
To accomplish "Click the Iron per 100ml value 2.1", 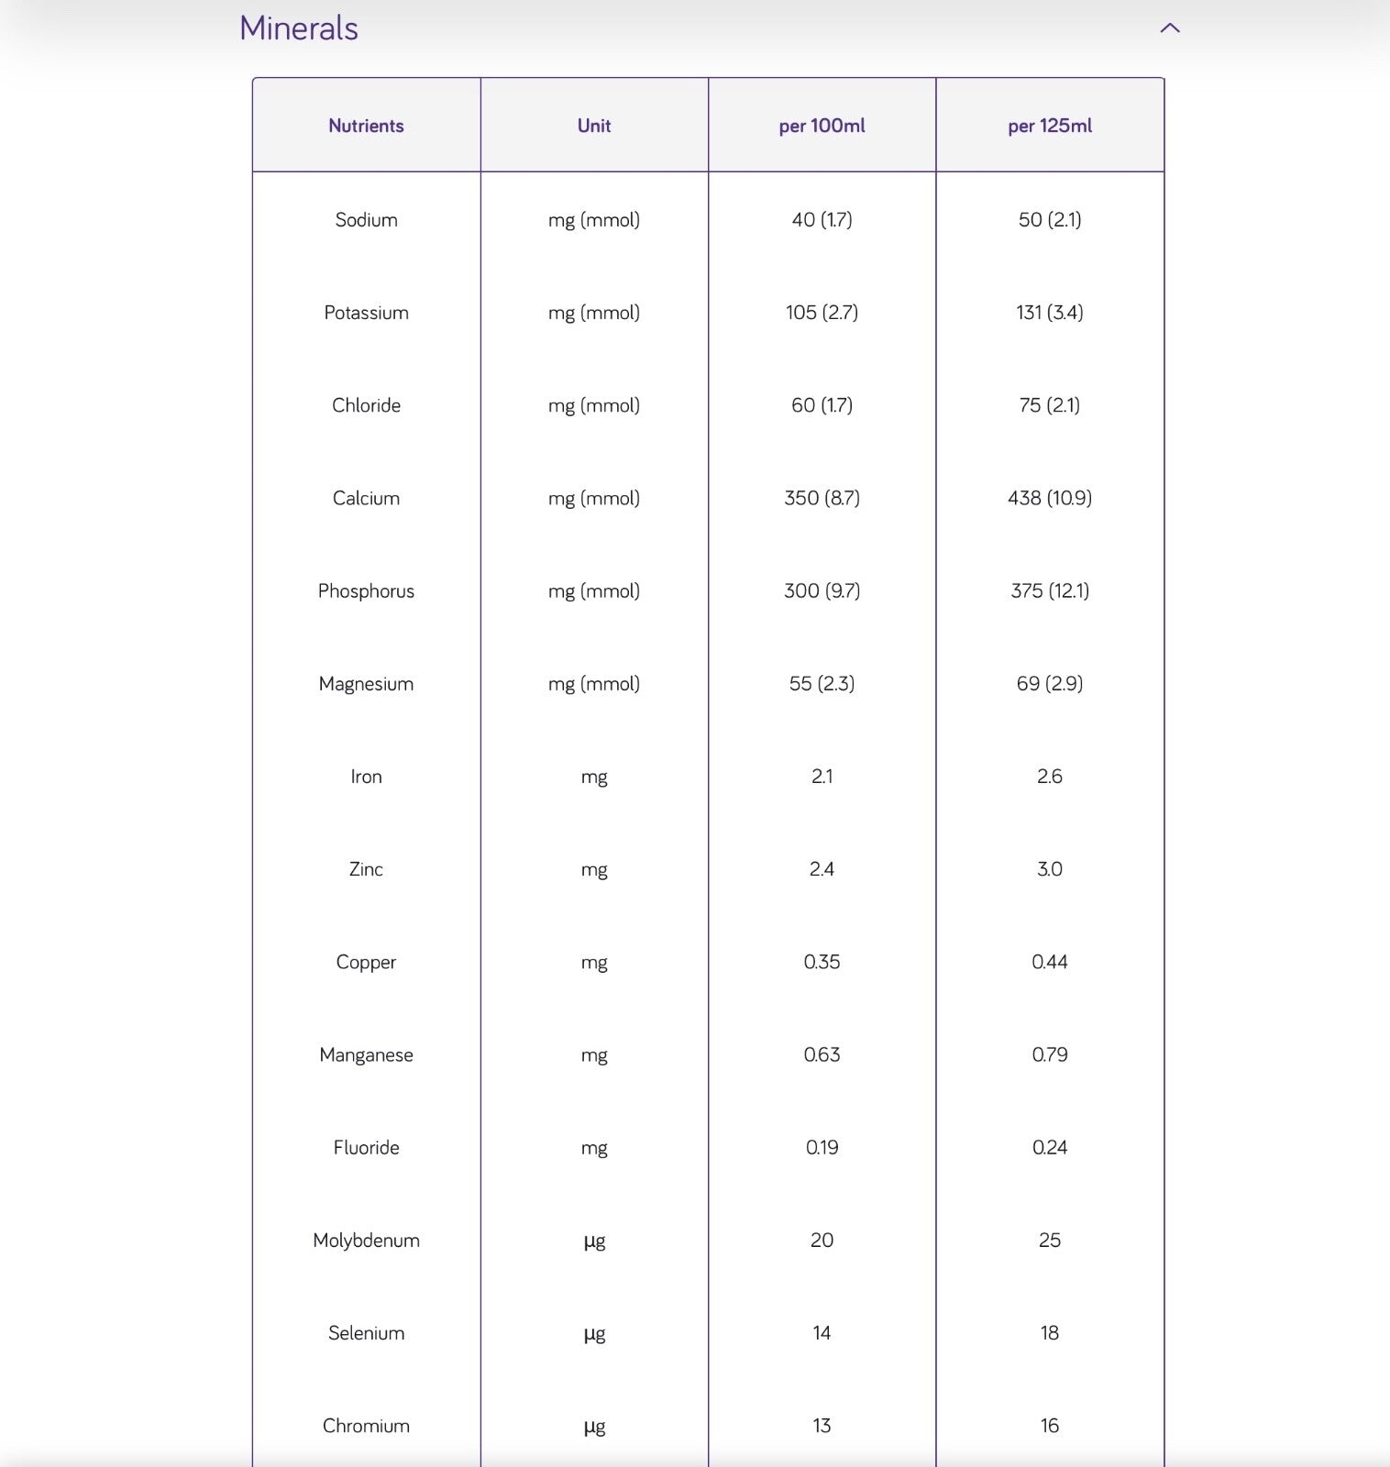I will coord(822,777).
